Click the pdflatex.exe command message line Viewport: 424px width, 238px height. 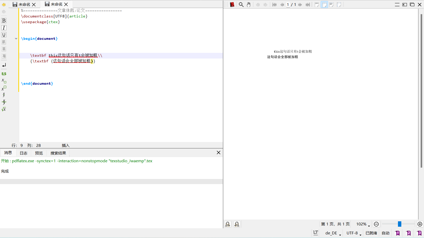[x=77, y=161]
